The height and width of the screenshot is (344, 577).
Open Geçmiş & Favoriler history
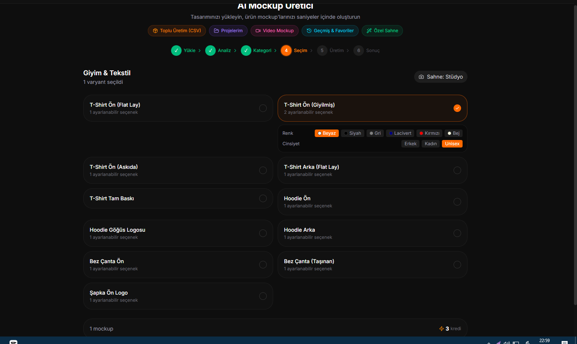pos(330,31)
